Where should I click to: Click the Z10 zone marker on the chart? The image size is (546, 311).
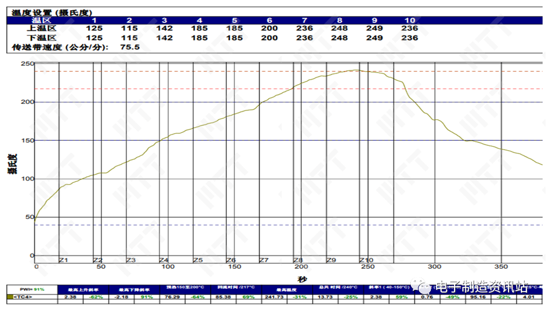click(366, 260)
